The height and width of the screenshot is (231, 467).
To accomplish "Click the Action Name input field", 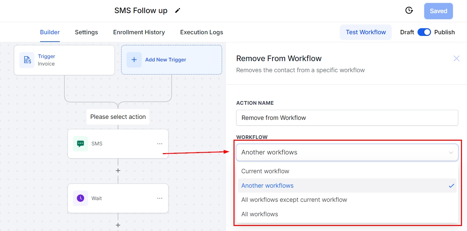I will click(x=347, y=118).
